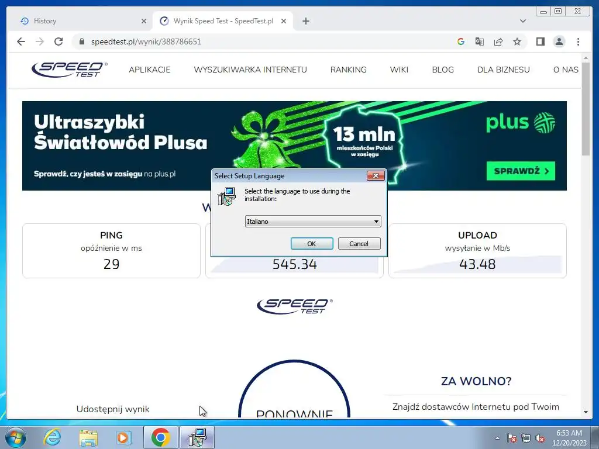This screenshot has width=599, height=449.
Task: Click the PONOWNIE circular retest button
Action: coord(294,389)
